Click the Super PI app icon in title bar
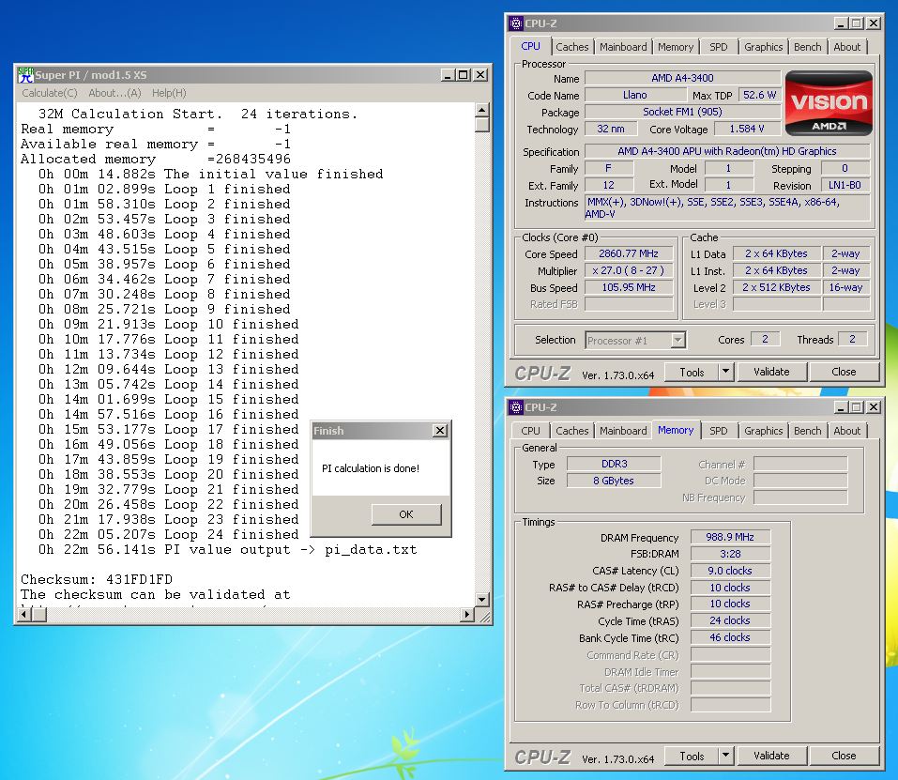This screenshot has width=898, height=780. pyautogui.click(x=25, y=74)
